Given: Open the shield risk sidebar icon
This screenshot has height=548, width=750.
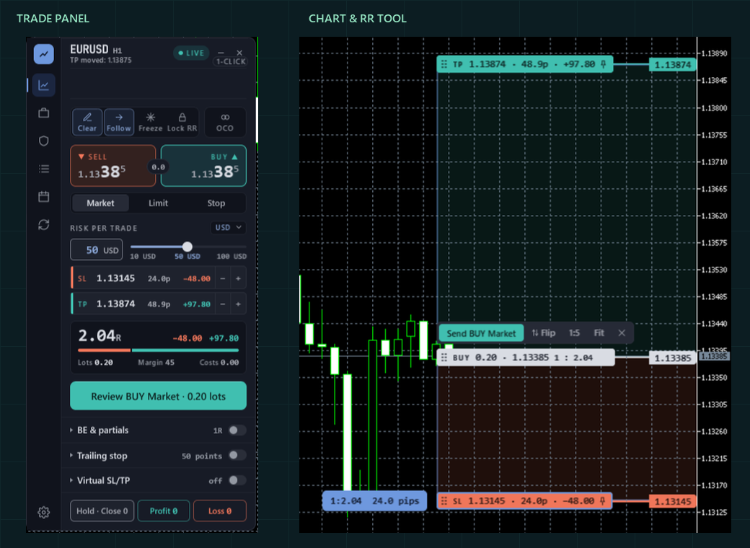Looking at the screenshot, I should tap(43, 141).
